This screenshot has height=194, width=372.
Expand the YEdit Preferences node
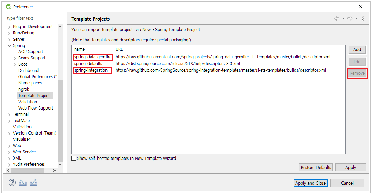pyautogui.click(x=9, y=164)
